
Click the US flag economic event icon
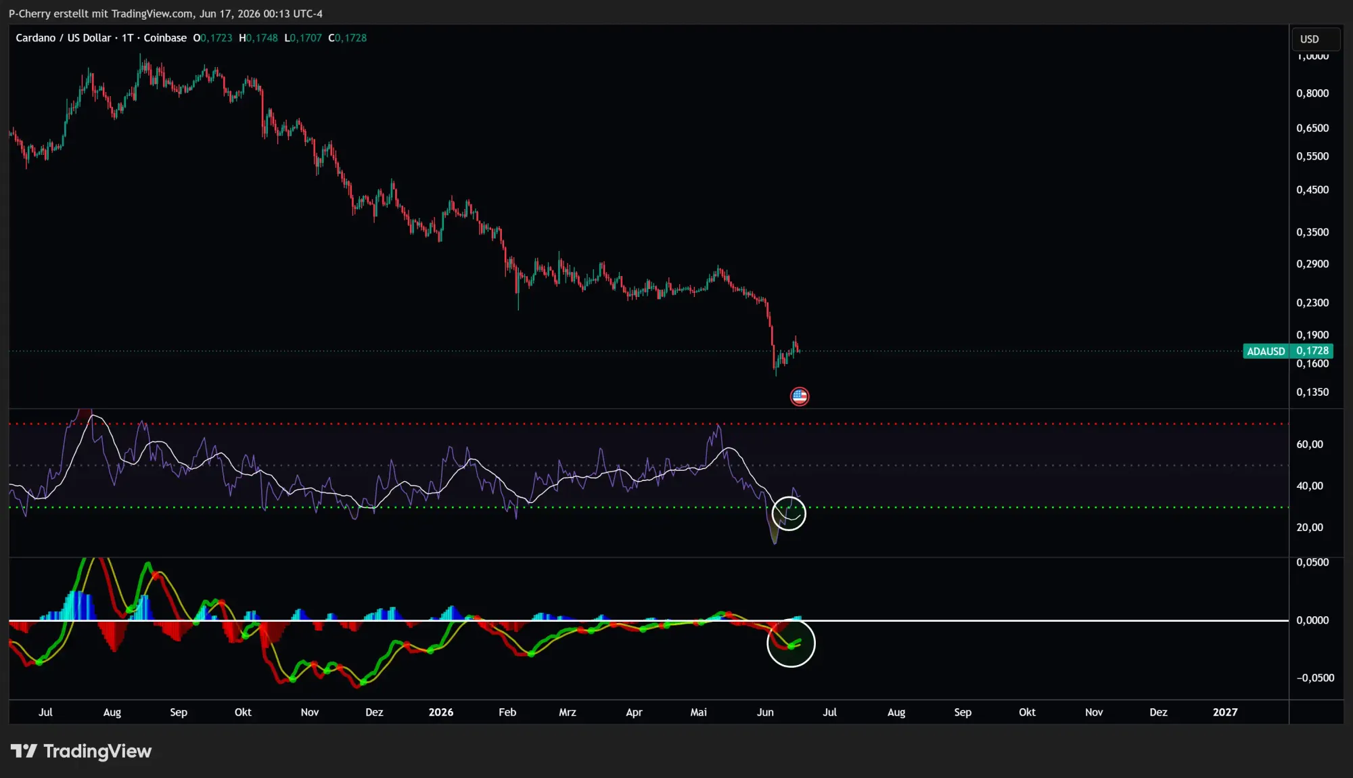coord(800,396)
